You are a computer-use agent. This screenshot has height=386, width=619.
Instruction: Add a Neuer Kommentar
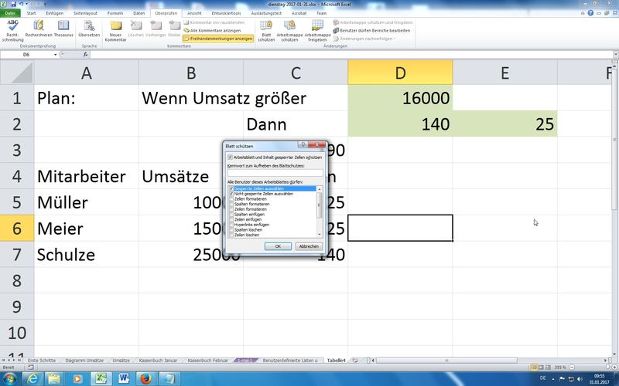(x=115, y=31)
